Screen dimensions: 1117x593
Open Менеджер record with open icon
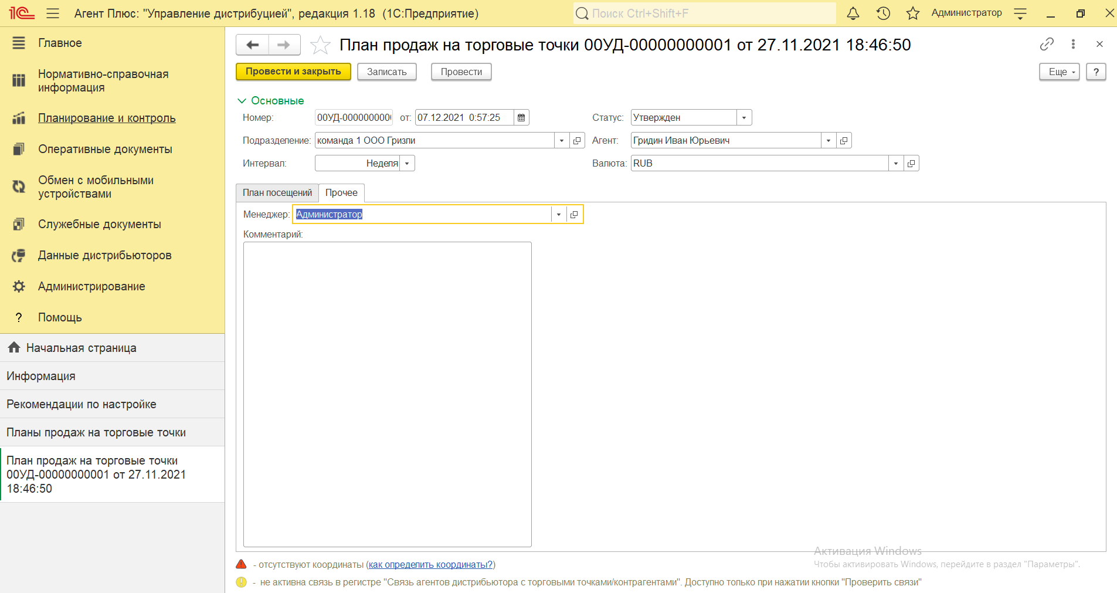[574, 214]
